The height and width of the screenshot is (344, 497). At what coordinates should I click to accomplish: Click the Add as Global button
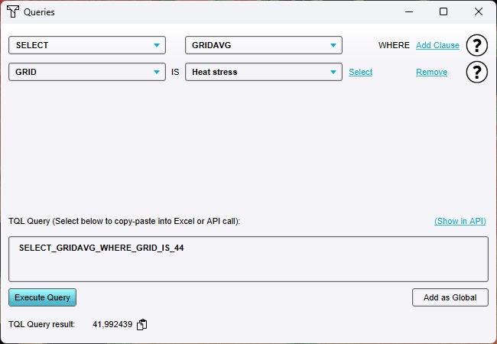pos(450,297)
